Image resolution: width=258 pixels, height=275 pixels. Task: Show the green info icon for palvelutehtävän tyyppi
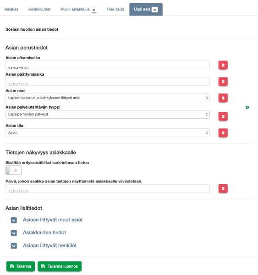(x=247, y=107)
